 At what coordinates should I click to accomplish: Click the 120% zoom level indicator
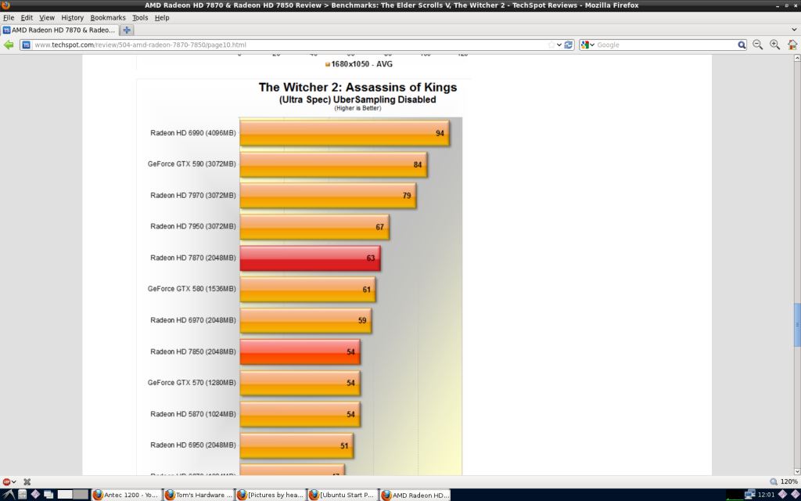(788, 481)
